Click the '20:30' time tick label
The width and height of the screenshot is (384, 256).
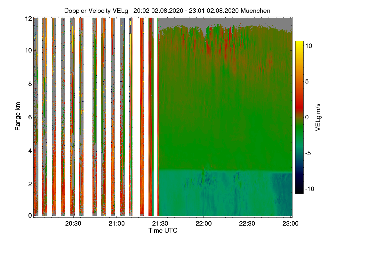tap(74, 223)
